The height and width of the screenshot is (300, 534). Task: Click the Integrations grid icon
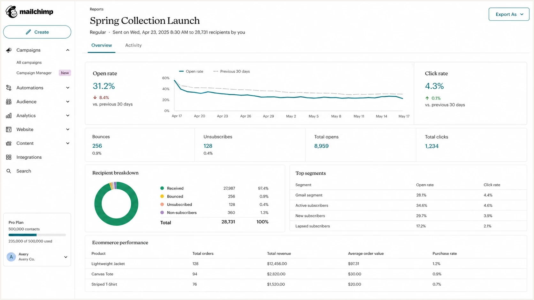[9, 157]
